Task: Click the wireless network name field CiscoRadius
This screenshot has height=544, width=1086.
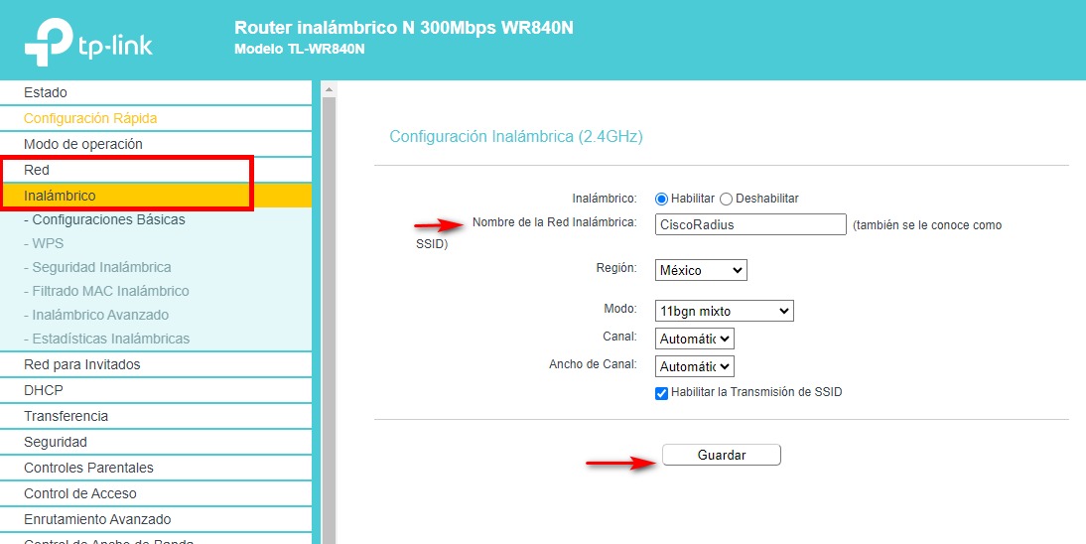Action: 750,224
